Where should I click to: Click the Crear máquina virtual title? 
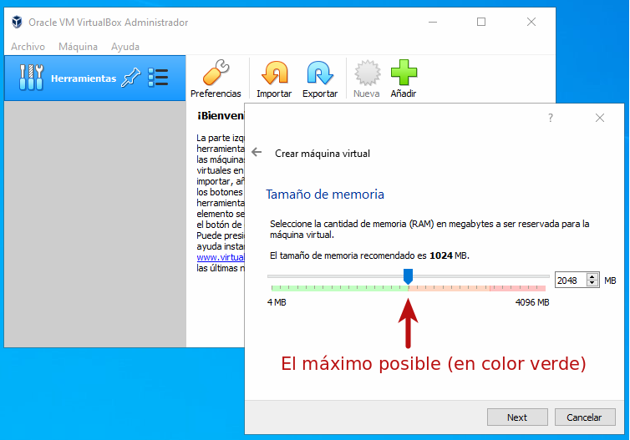click(x=323, y=154)
